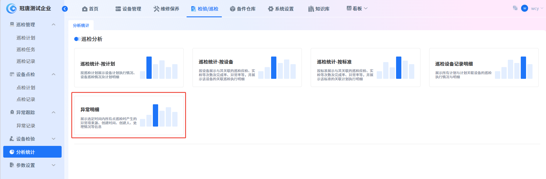Collapse the 巡检管理 group chevron

(x=53, y=25)
